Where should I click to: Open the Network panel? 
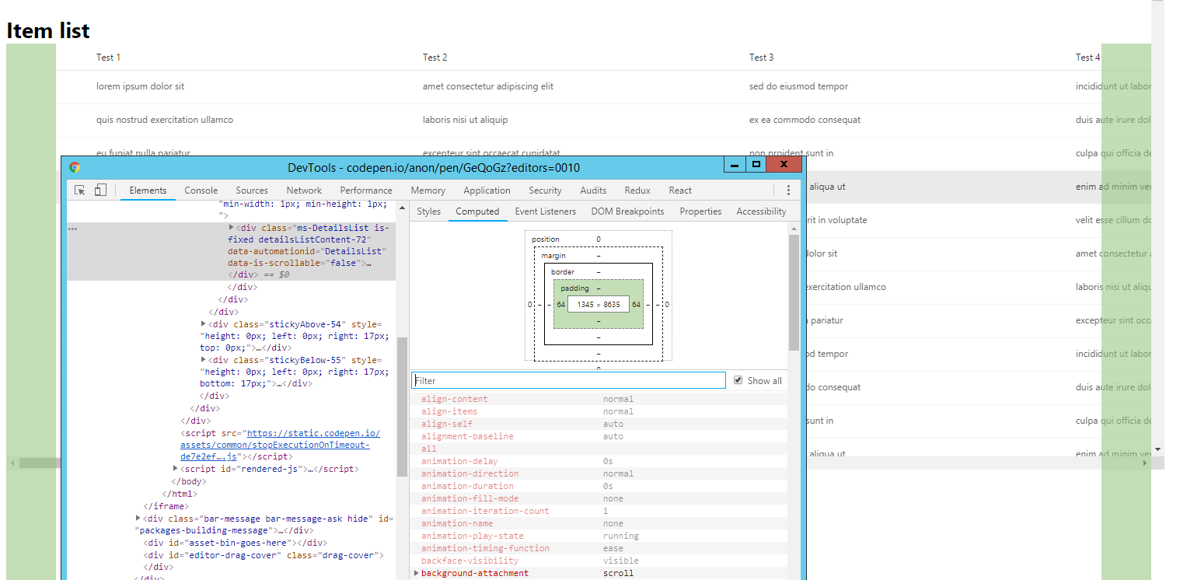click(x=304, y=190)
